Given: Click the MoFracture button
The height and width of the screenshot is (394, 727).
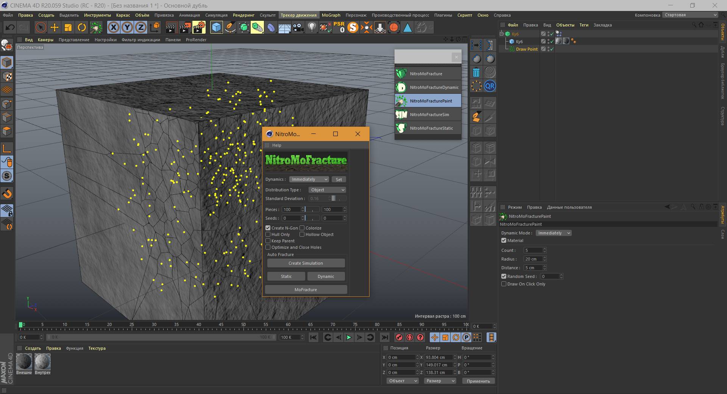Looking at the screenshot, I should 306,290.
